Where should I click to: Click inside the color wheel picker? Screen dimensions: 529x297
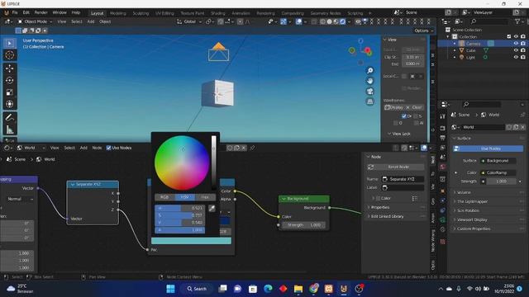point(182,163)
